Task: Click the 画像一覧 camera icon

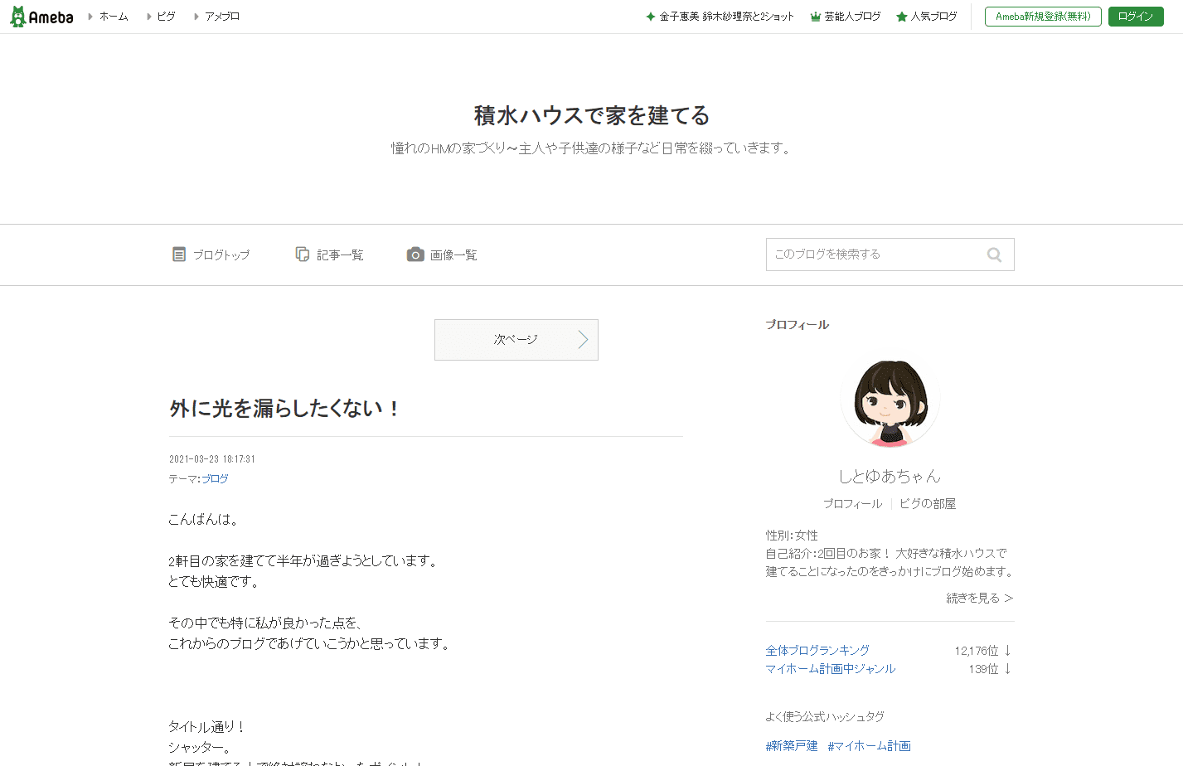Action: [x=415, y=255]
